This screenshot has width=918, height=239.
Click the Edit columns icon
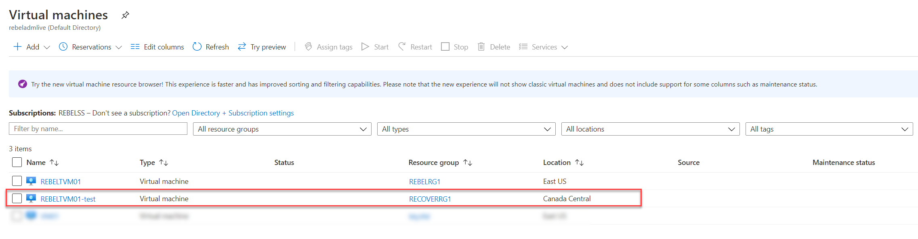pos(135,47)
